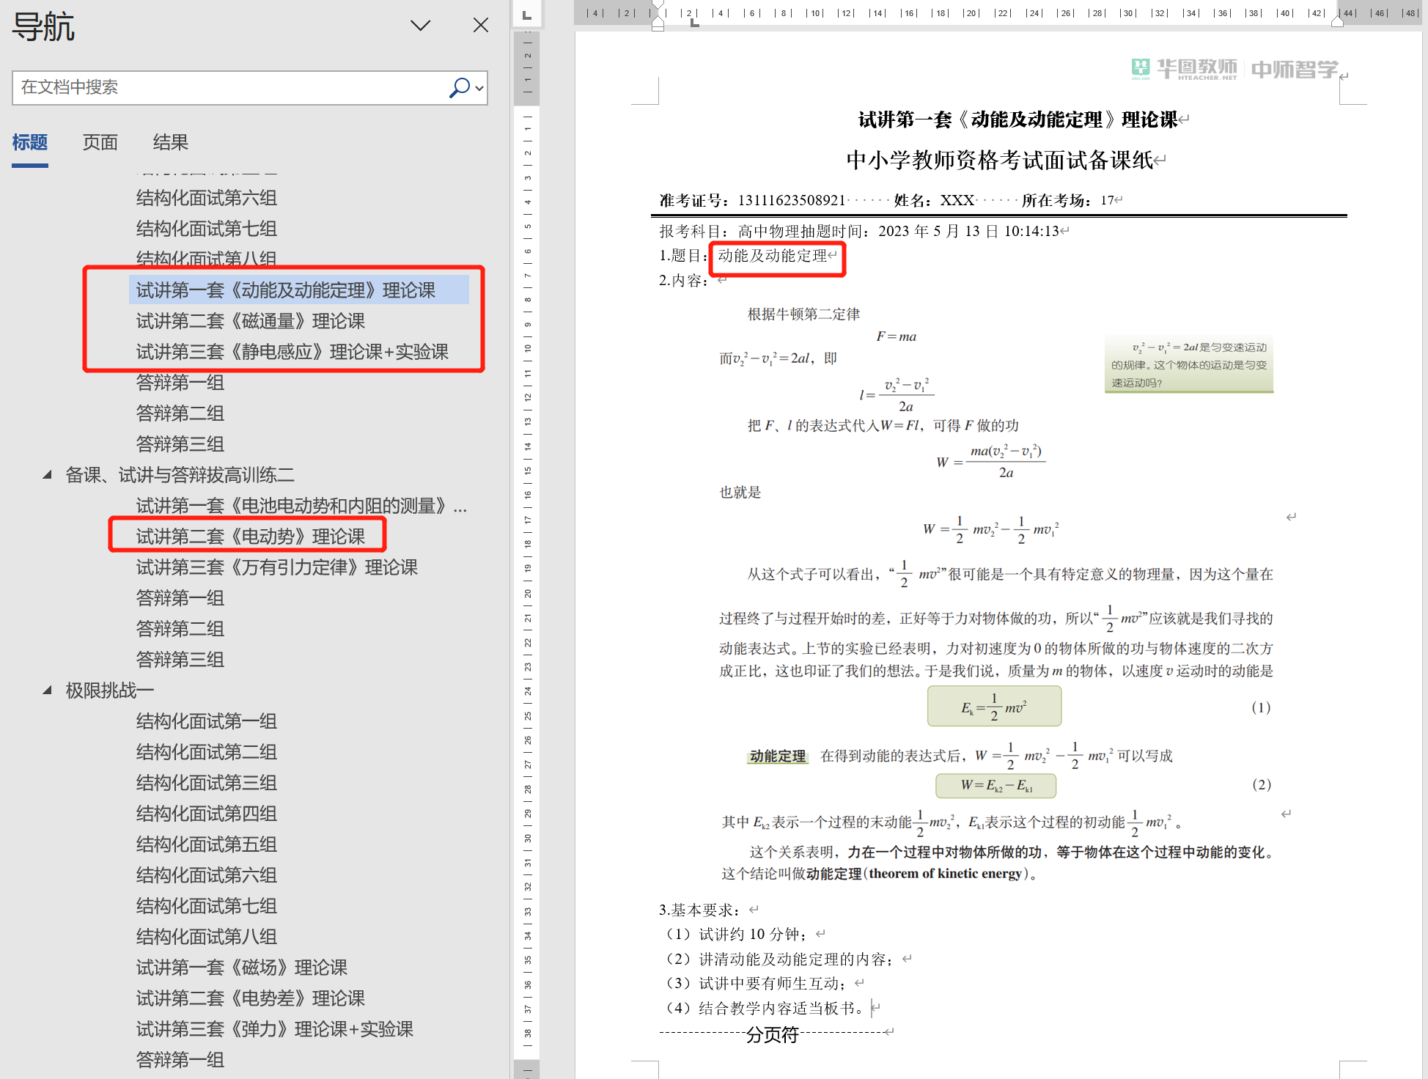The image size is (1428, 1079).
Task: Select 结构化面试第六组 under 极限挑战一
Action: coord(206,875)
